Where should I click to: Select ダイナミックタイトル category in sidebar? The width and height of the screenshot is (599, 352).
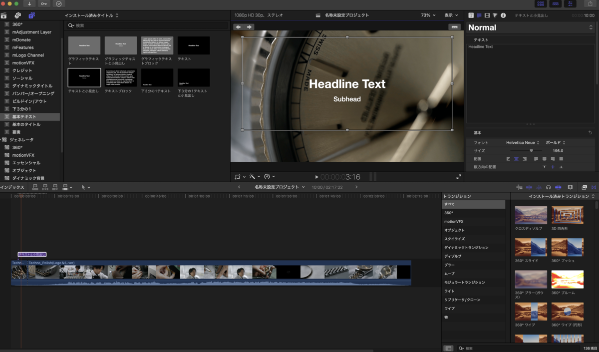pyautogui.click(x=32, y=86)
